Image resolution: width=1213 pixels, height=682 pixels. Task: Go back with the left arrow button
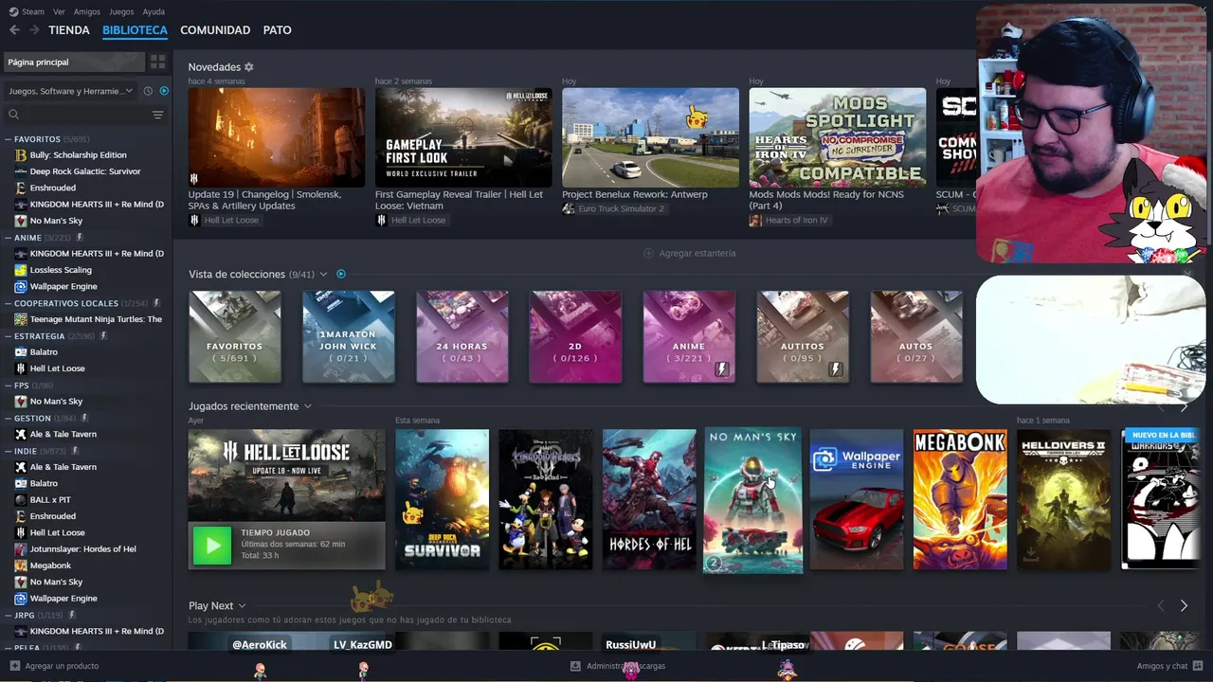pyautogui.click(x=14, y=30)
